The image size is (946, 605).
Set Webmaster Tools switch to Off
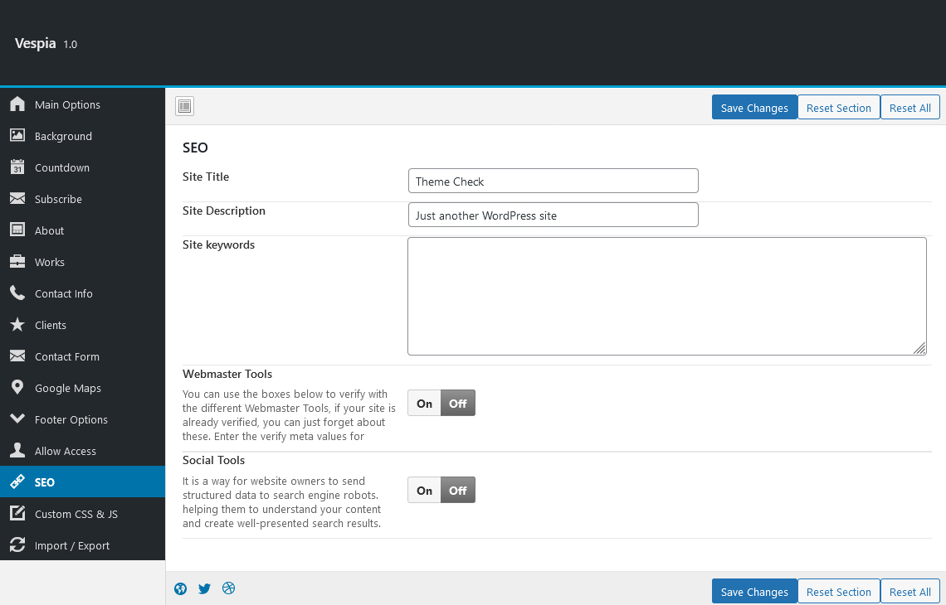coord(458,404)
